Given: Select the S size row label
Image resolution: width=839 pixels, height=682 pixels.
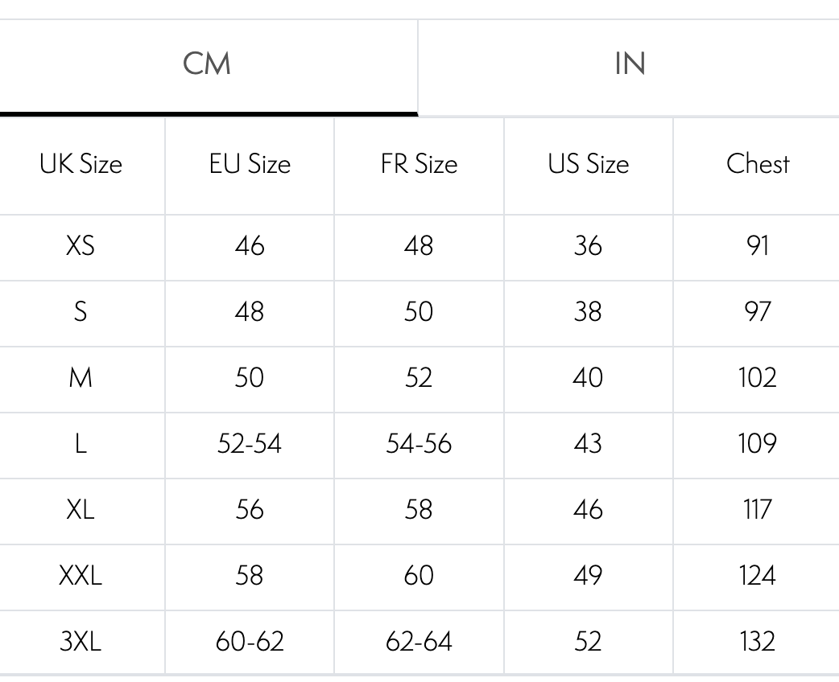Looking at the screenshot, I should tap(81, 311).
